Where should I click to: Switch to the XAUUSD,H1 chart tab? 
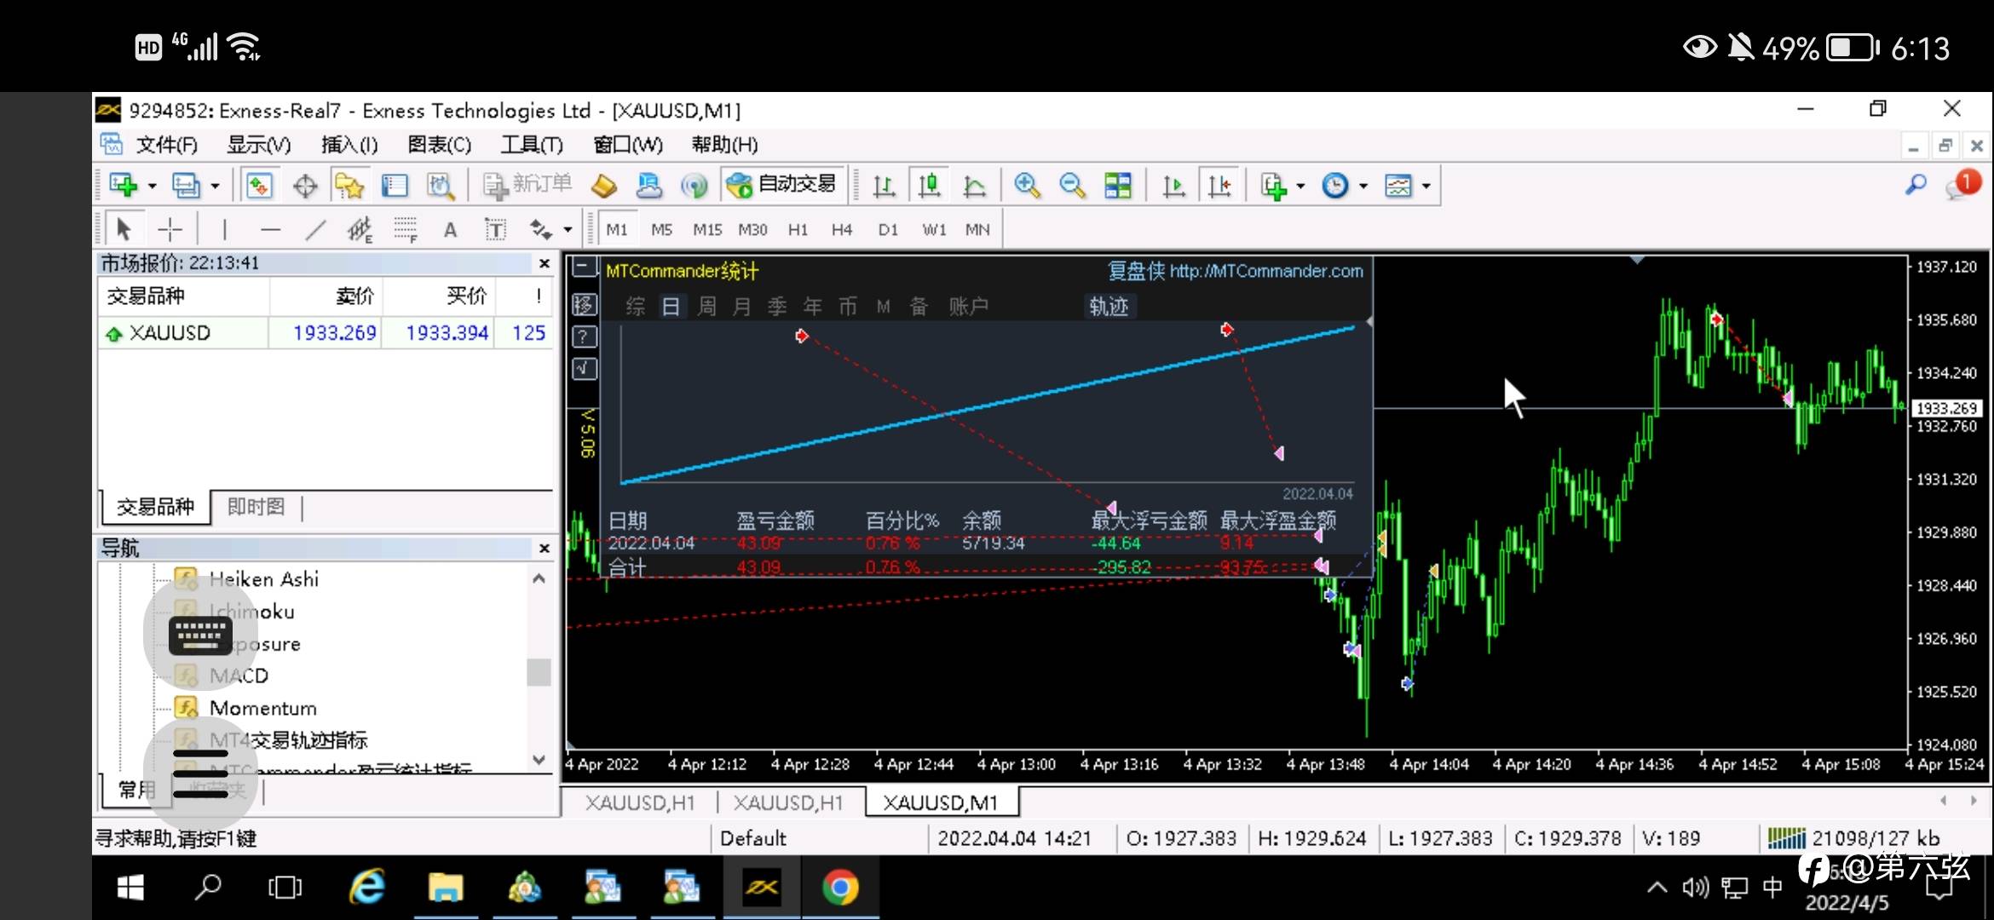point(639,802)
